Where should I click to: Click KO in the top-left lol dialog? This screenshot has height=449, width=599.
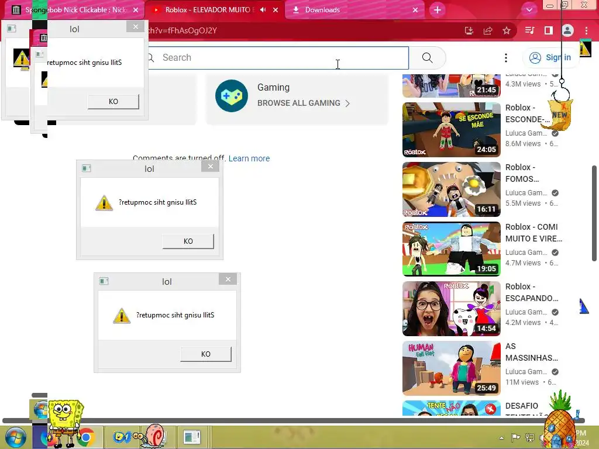tap(113, 102)
